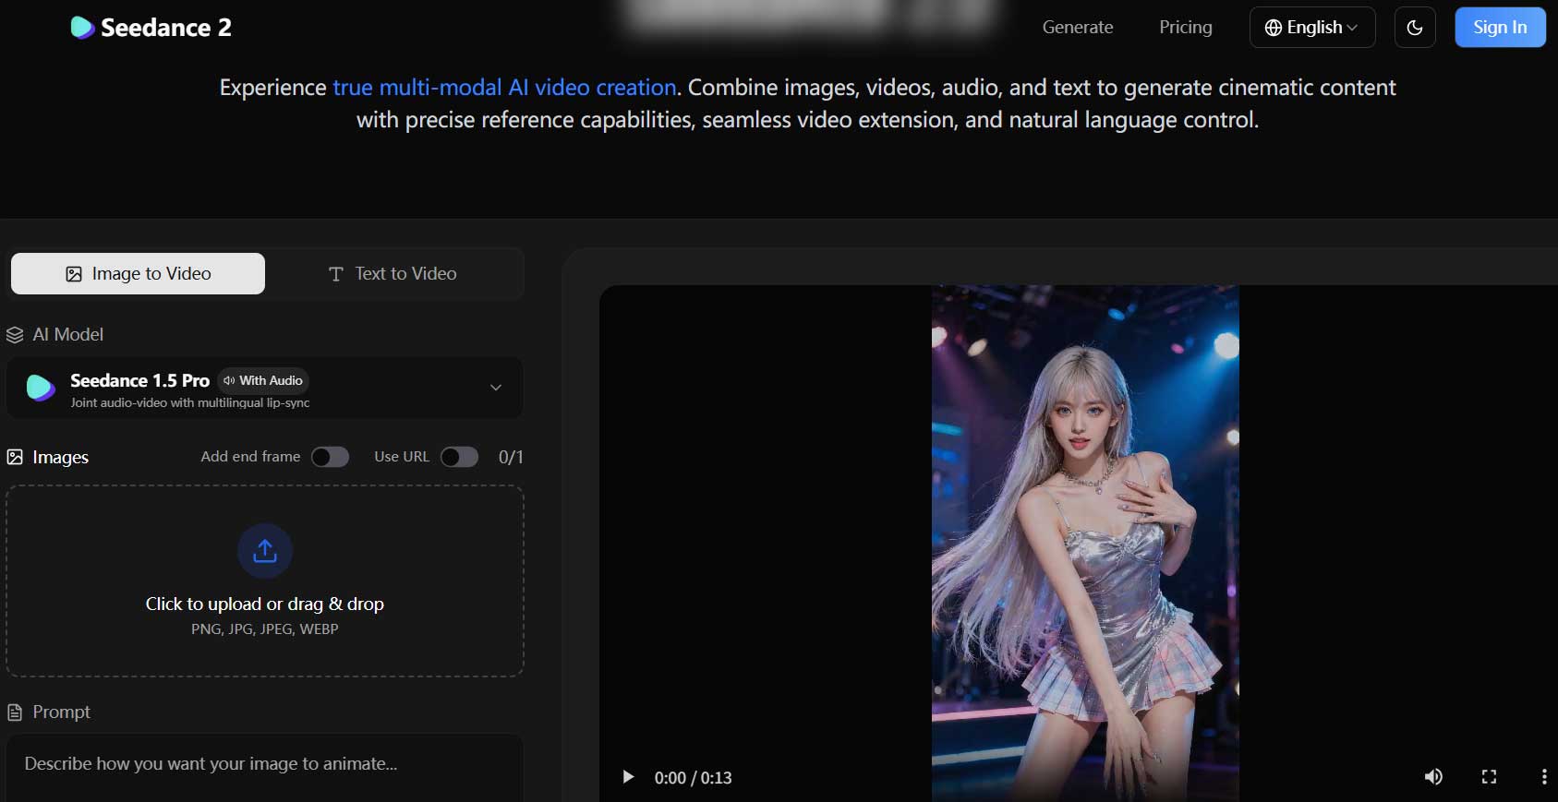Turn on the Use URL toggle
Screen dimensions: 1558x802
(x=459, y=457)
